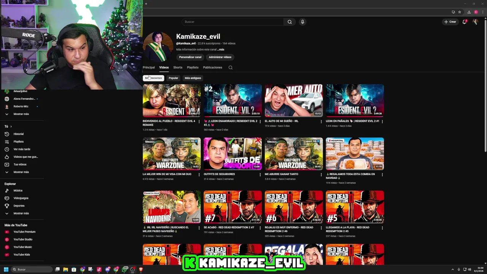Open options for LLEGAMOS A LA PLAYA video
487x274 pixels.
coord(382,228)
